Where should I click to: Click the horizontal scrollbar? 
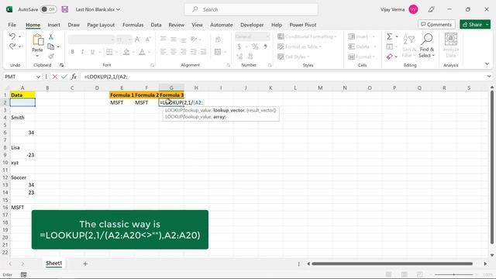click(392, 263)
